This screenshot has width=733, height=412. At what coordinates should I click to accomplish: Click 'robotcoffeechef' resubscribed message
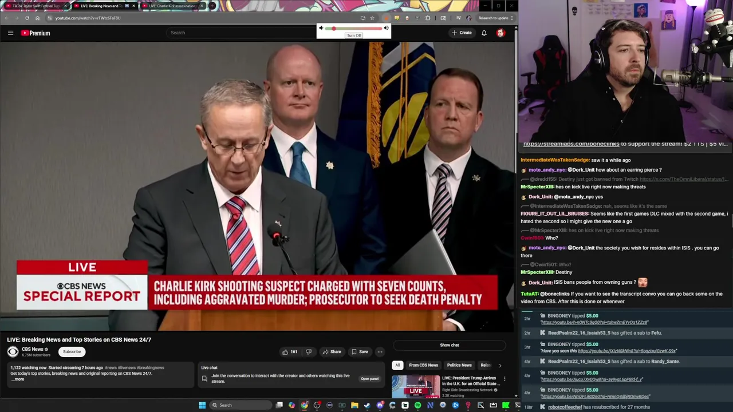pyautogui.click(x=598, y=407)
